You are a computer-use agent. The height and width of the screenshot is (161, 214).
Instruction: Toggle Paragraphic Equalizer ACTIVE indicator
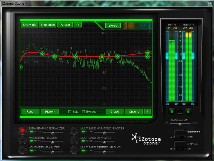tap(31, 132)
